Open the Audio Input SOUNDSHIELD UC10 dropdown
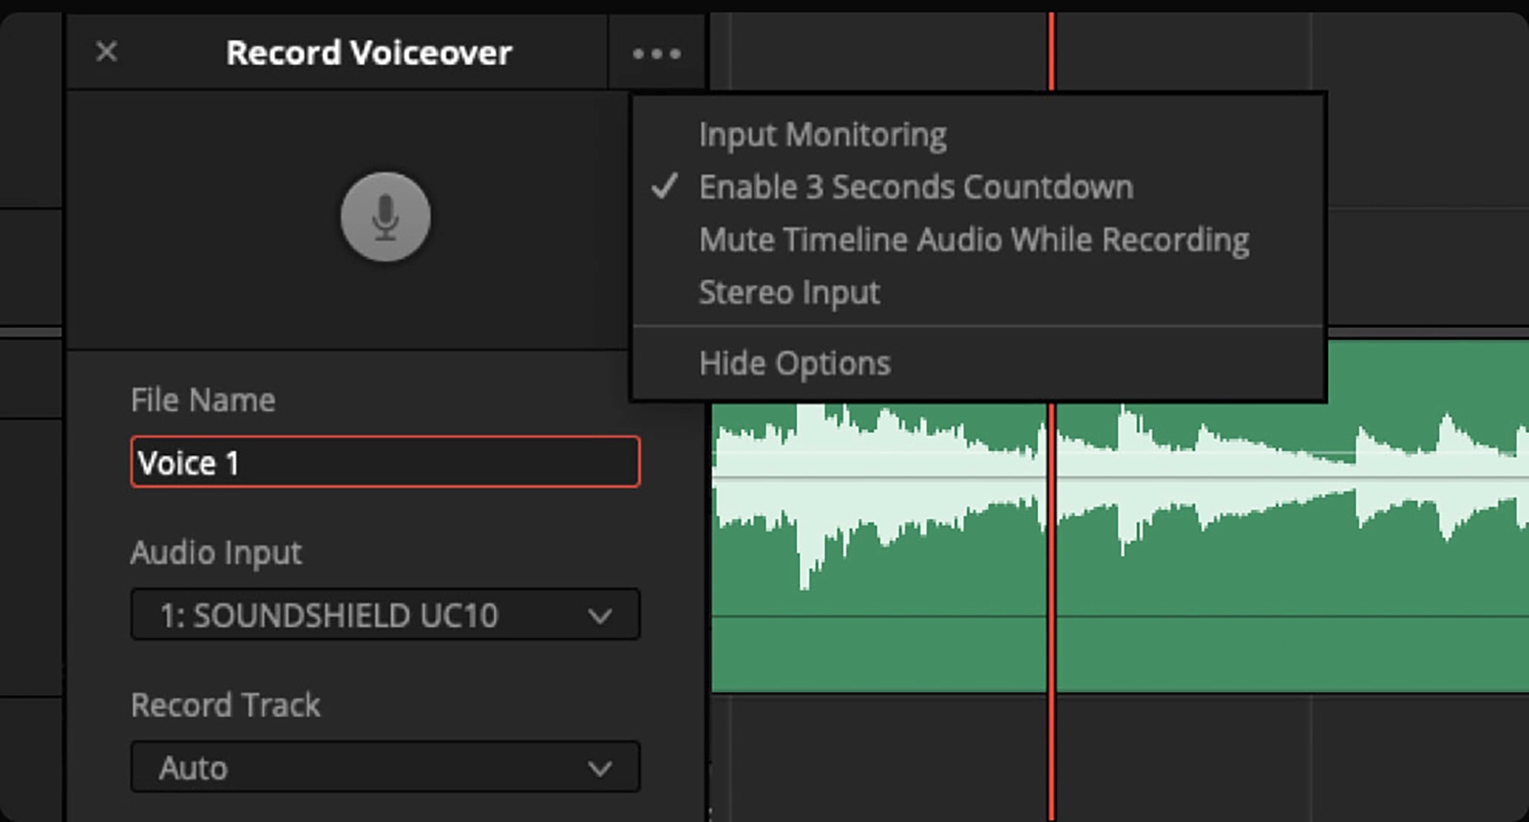Viewport: 1529px width, 822px height. point(385,615)
